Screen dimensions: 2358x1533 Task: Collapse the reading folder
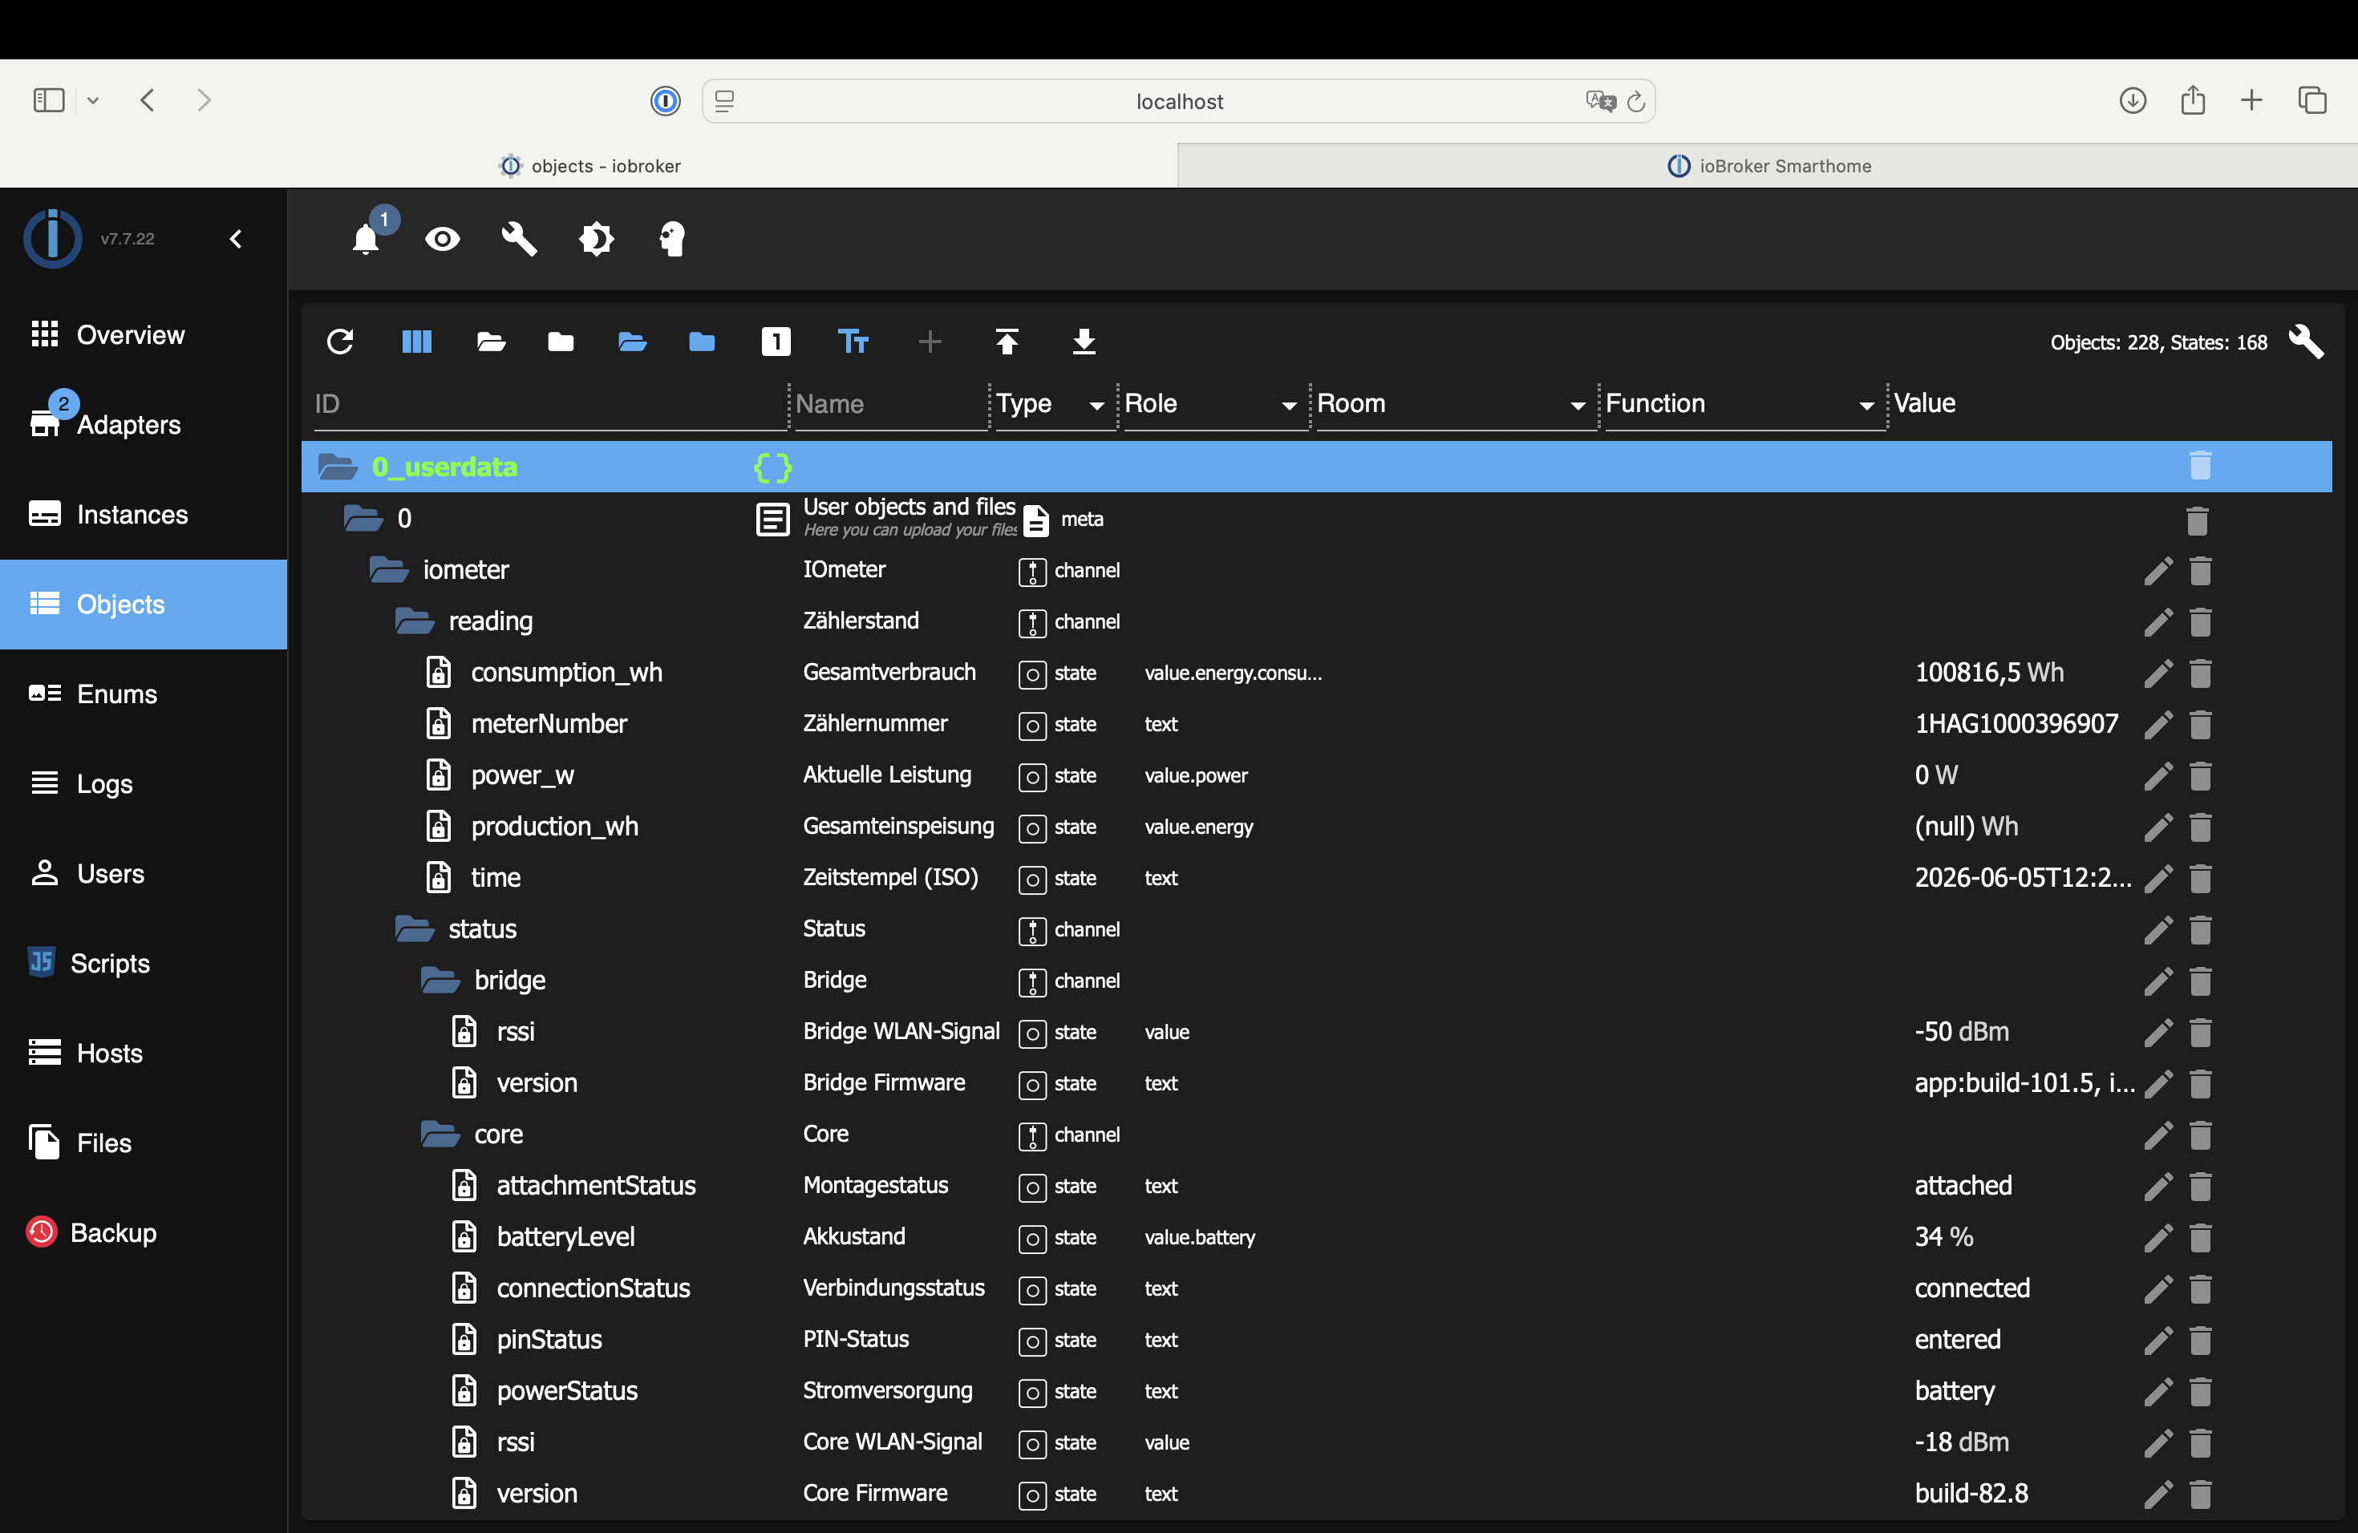(x=415, y=621)
